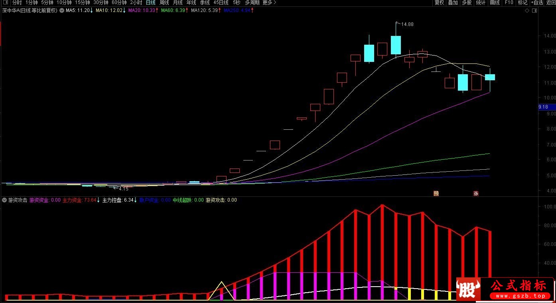Select the 1分钟 period

32,2
